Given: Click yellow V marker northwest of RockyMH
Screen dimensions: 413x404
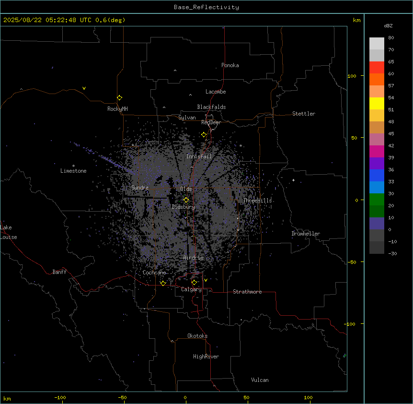Looking at the screenshot, I should [x=84, y=88].
